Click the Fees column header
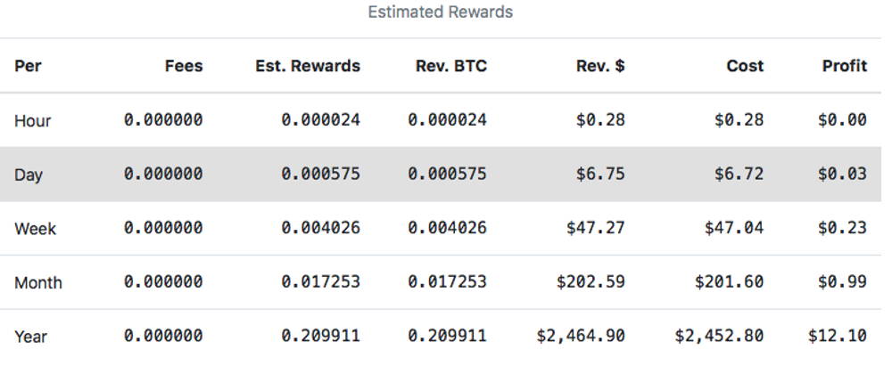 pos(184,66)
